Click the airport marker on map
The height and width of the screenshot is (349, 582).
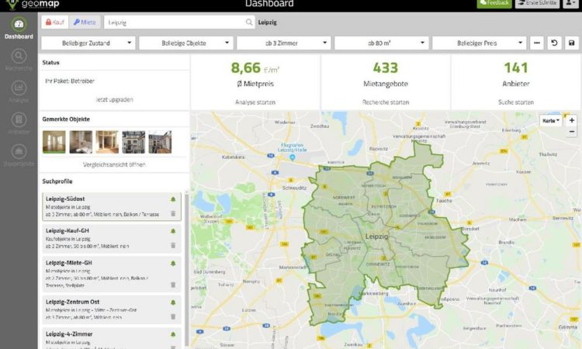point(292,157)
